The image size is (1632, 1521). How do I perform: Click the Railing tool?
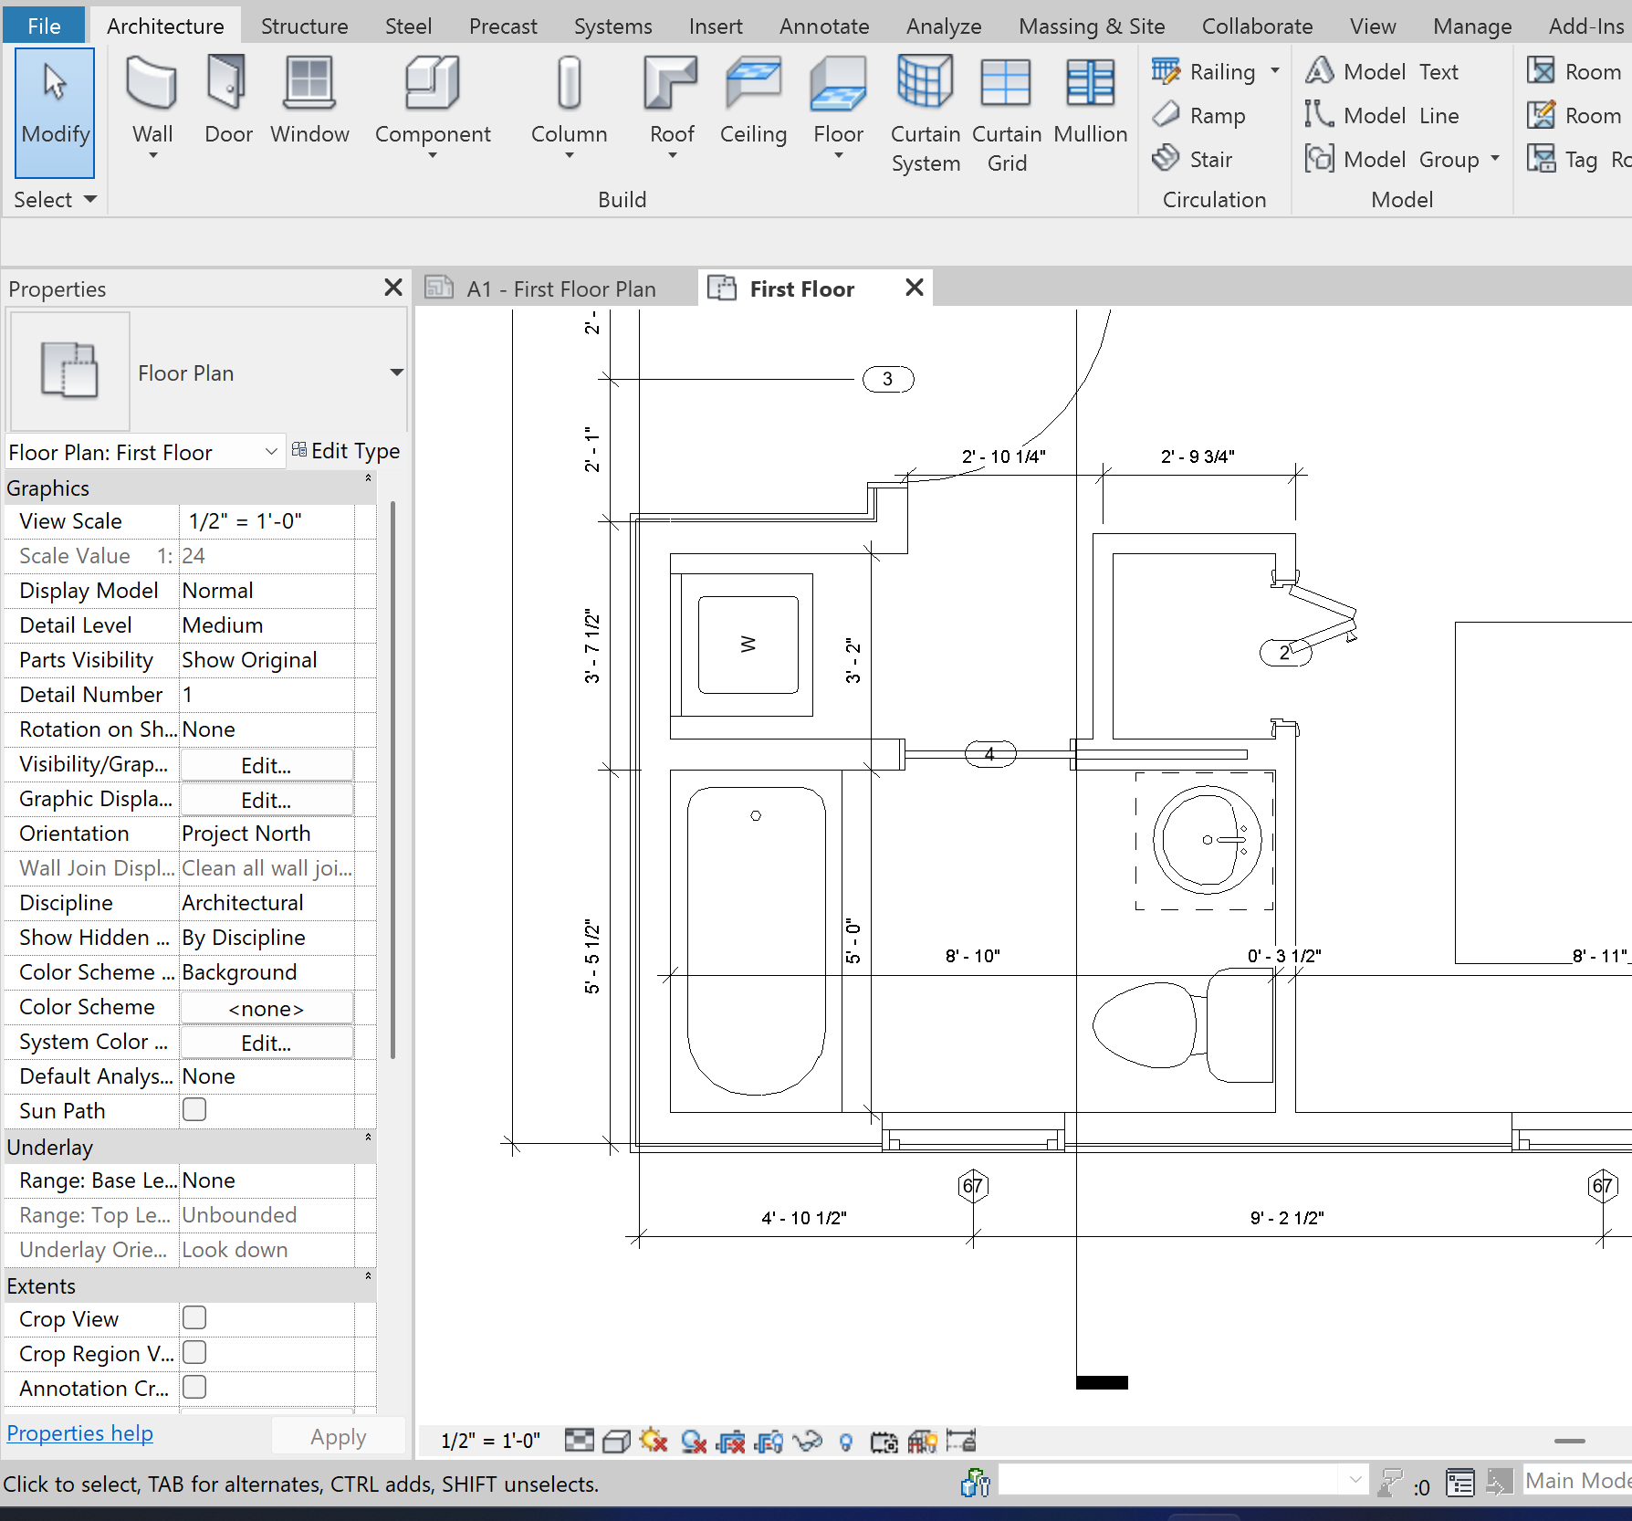(x=1205, y=71)
